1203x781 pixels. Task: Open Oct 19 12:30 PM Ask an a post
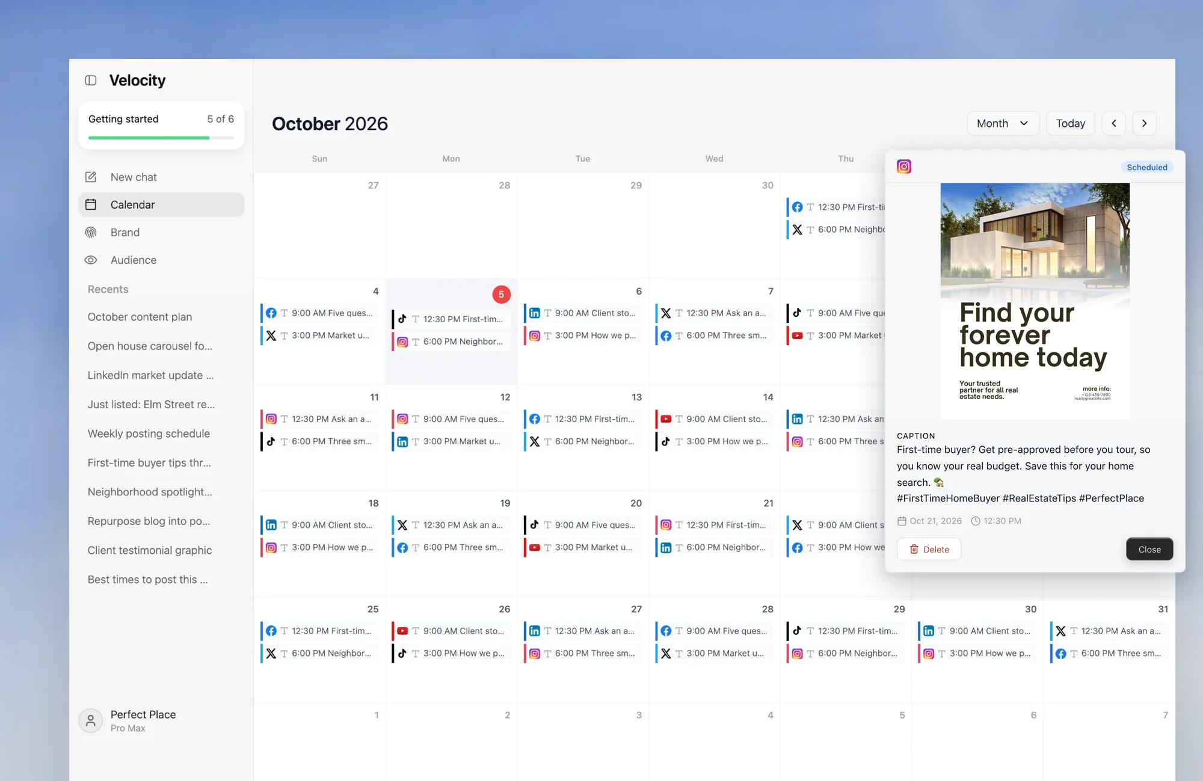coord(451,525)
